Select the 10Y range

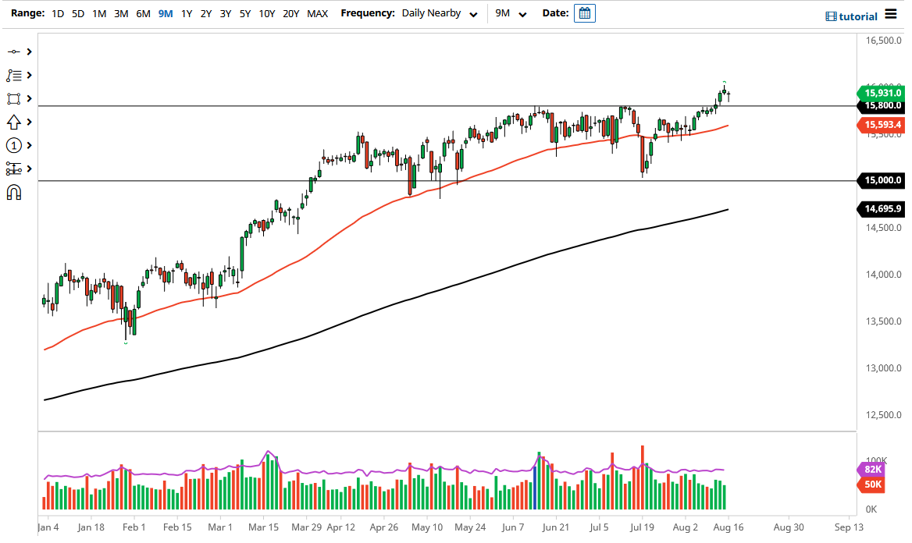click(267, 13)
